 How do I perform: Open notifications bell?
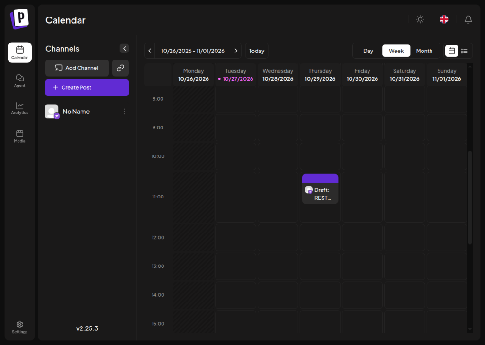click(468, 19)
